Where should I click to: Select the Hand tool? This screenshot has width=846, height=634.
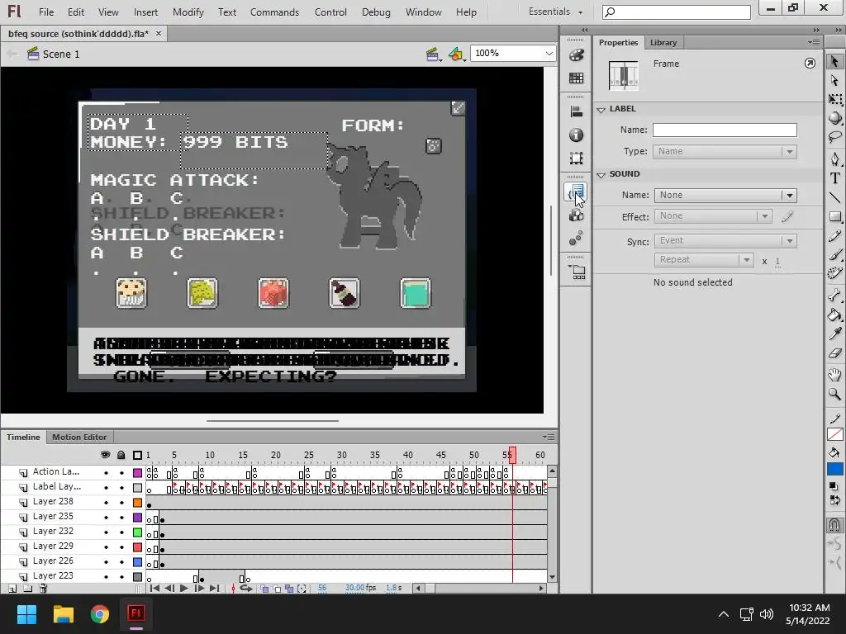tap(834, 375)
